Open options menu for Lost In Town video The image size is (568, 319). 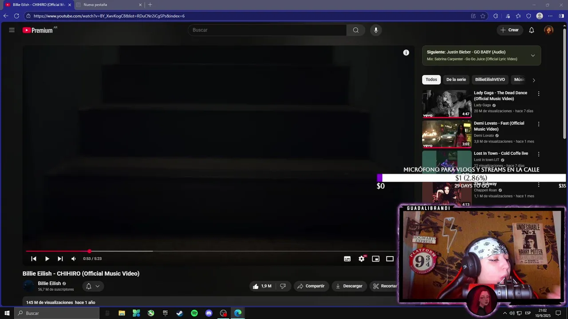[x=539, y=155]
